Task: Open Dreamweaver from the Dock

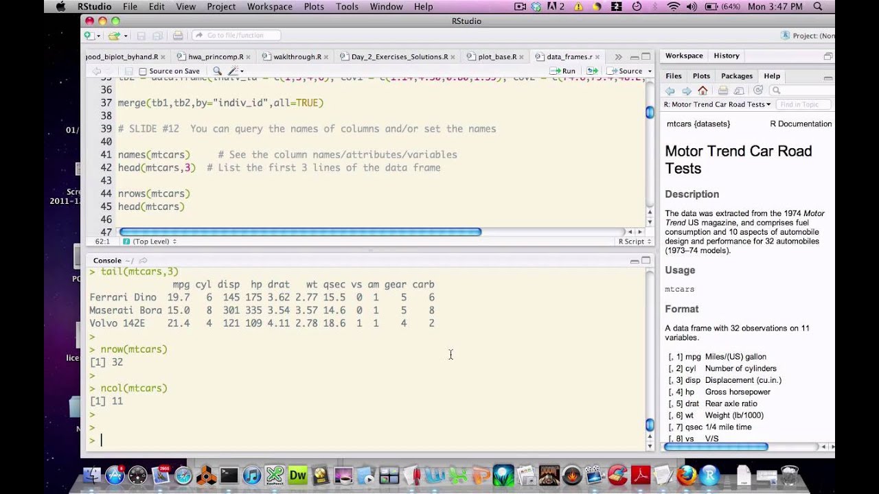Action: pyautogui.click(x=297, y=475)
